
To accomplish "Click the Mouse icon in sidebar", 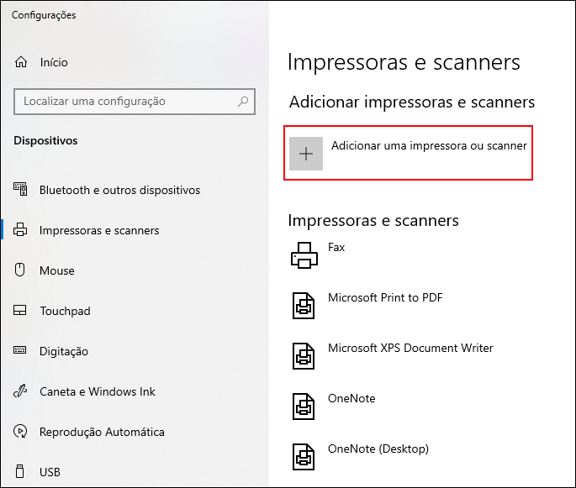I will (21, 270).
